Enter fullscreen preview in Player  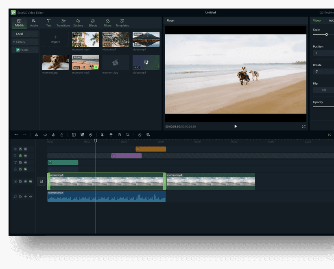pyautogui.click(x=304, y=126)
